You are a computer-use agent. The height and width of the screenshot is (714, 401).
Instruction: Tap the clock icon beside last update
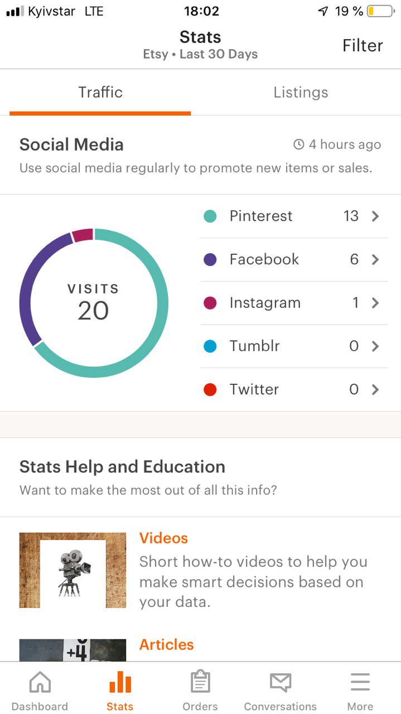(299, 145)
